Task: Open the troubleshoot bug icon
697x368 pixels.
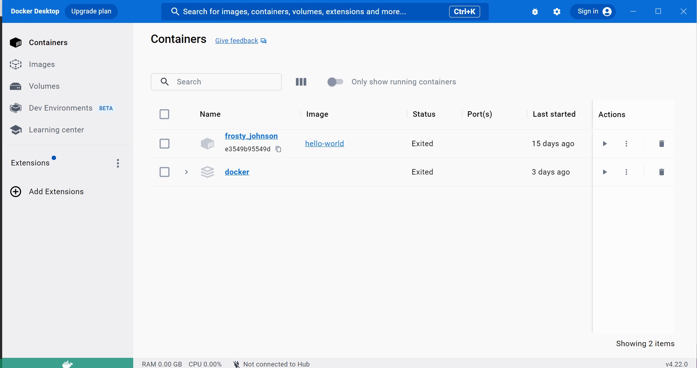Action: (535, 12)
